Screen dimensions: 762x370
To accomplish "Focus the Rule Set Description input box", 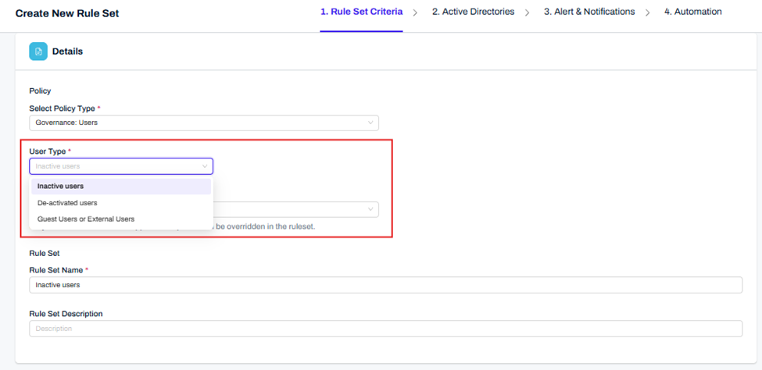I will point(385,329).
